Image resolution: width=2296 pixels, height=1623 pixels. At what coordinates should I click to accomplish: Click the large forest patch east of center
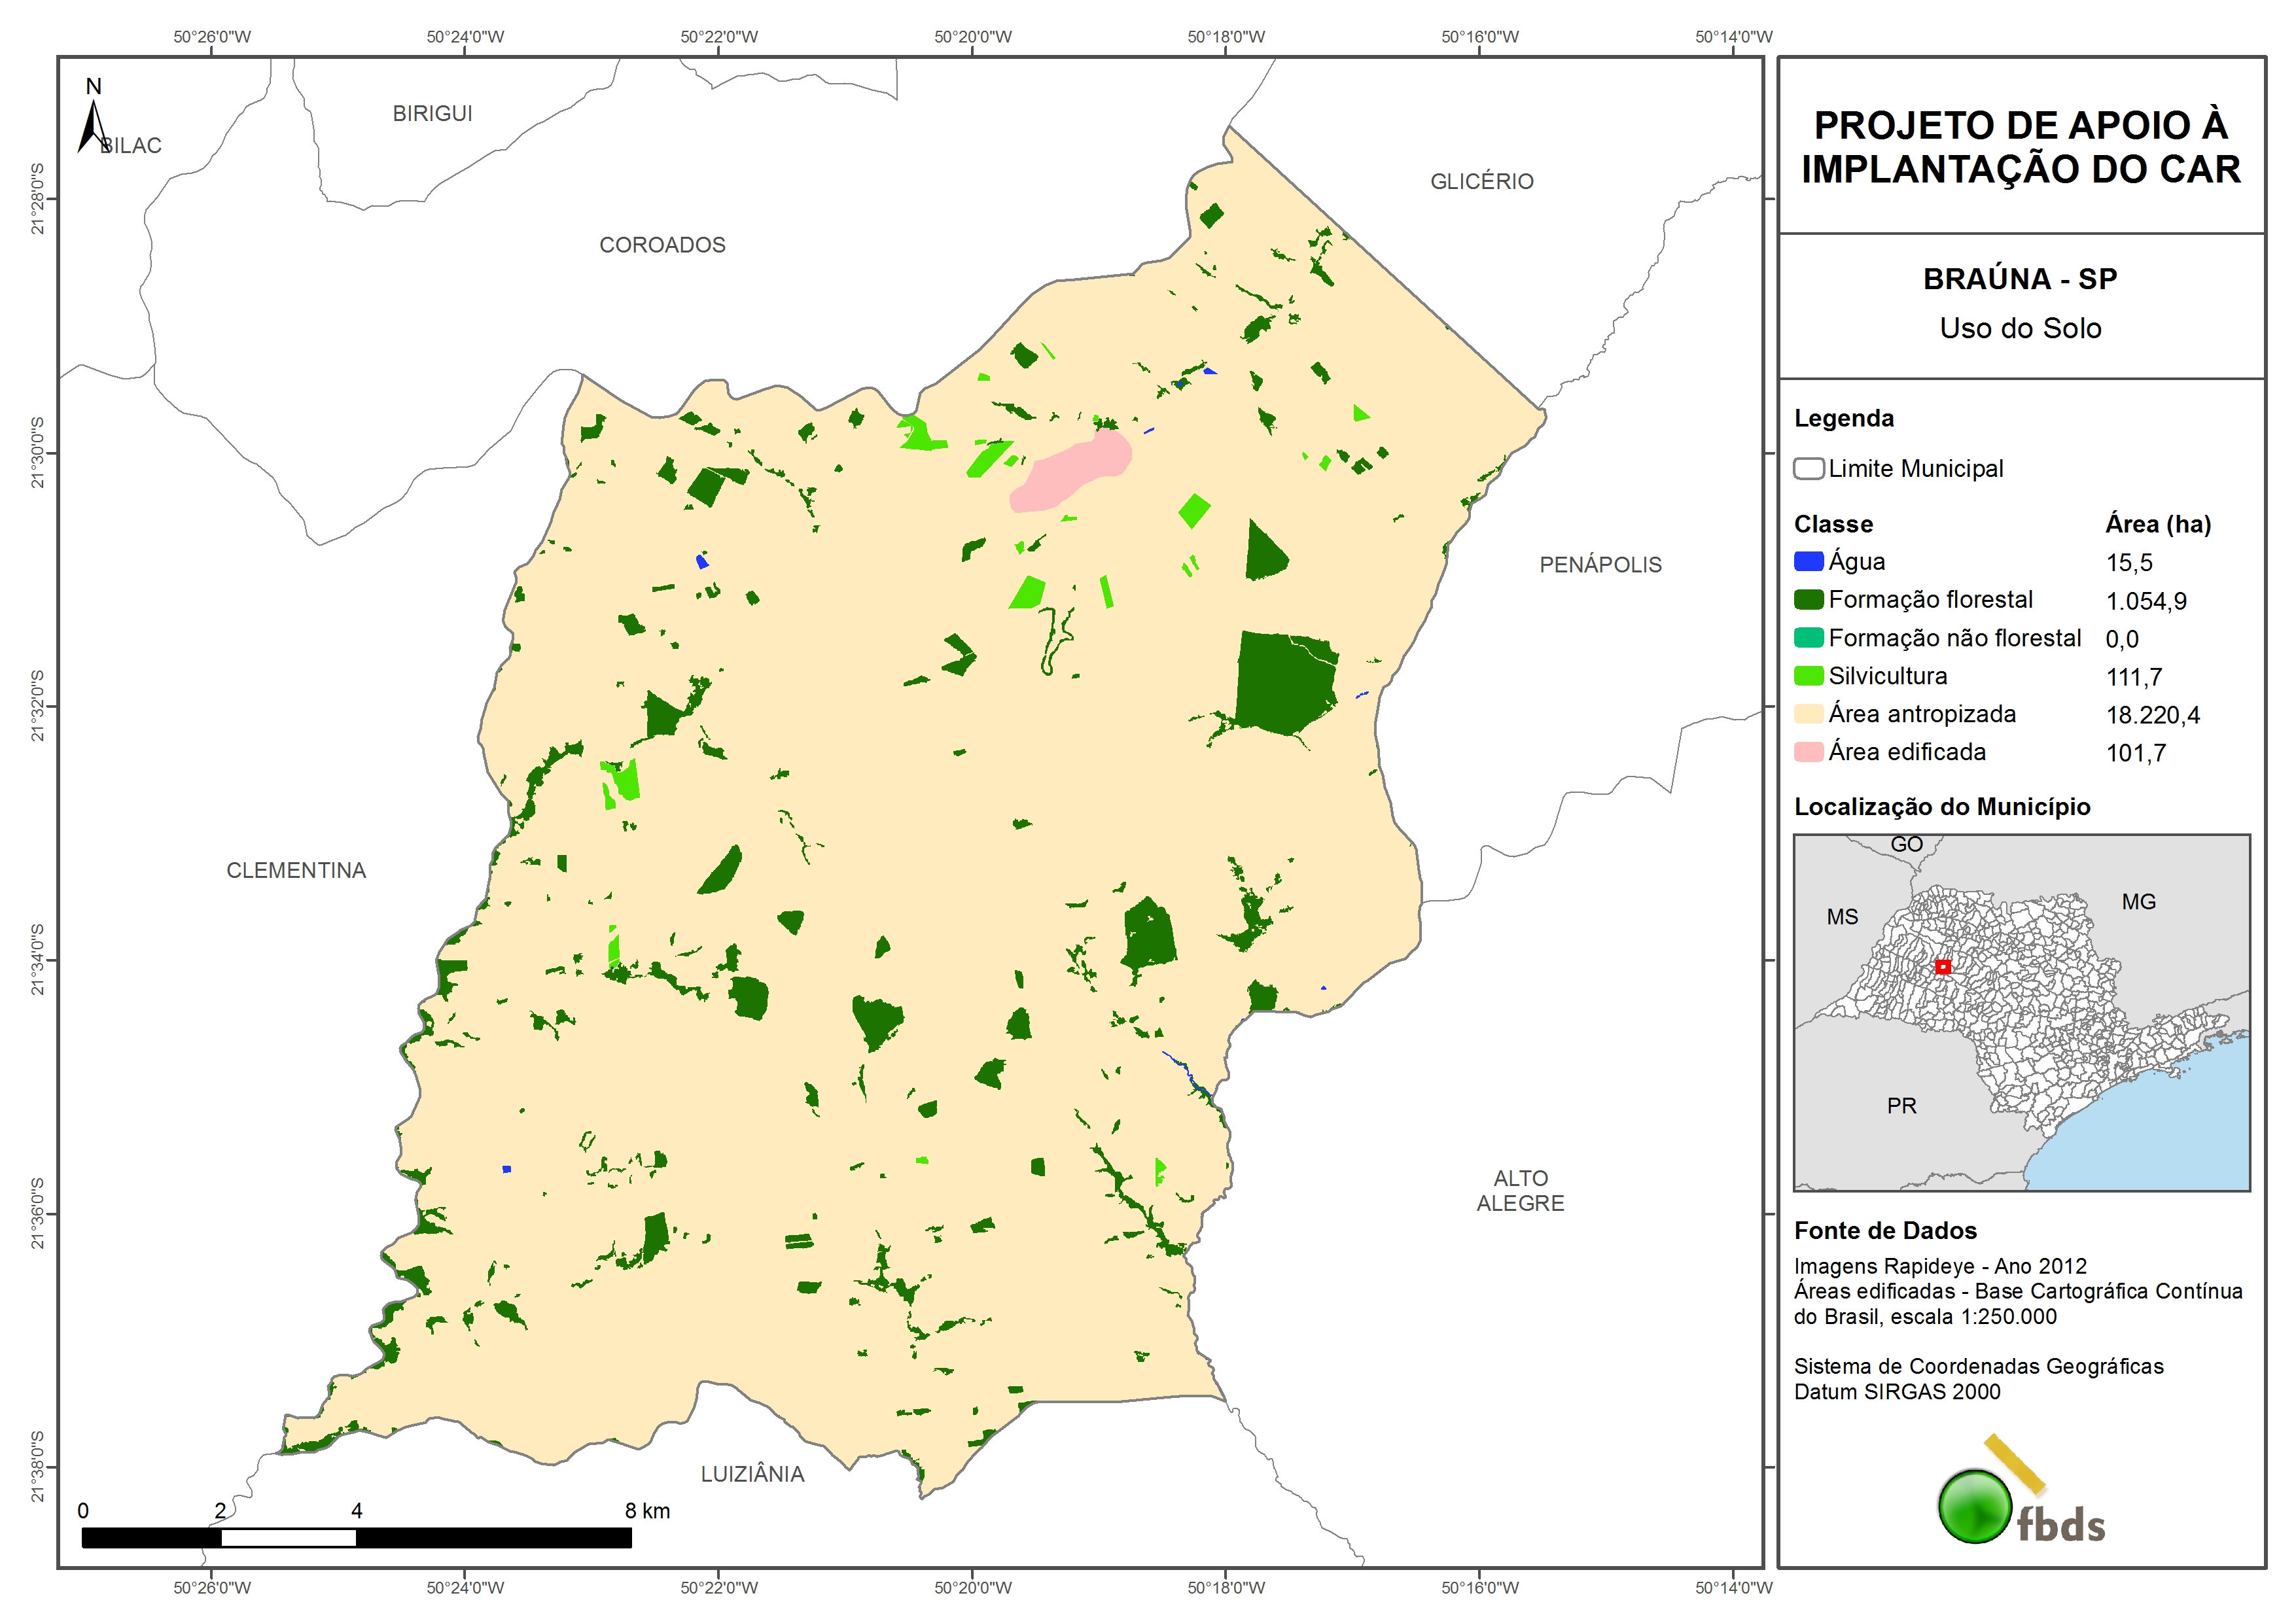1285,683
